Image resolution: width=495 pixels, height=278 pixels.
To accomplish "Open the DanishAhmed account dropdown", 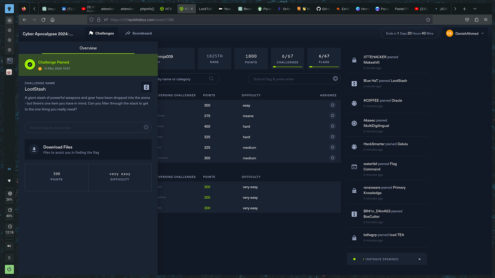I will 465,33.
